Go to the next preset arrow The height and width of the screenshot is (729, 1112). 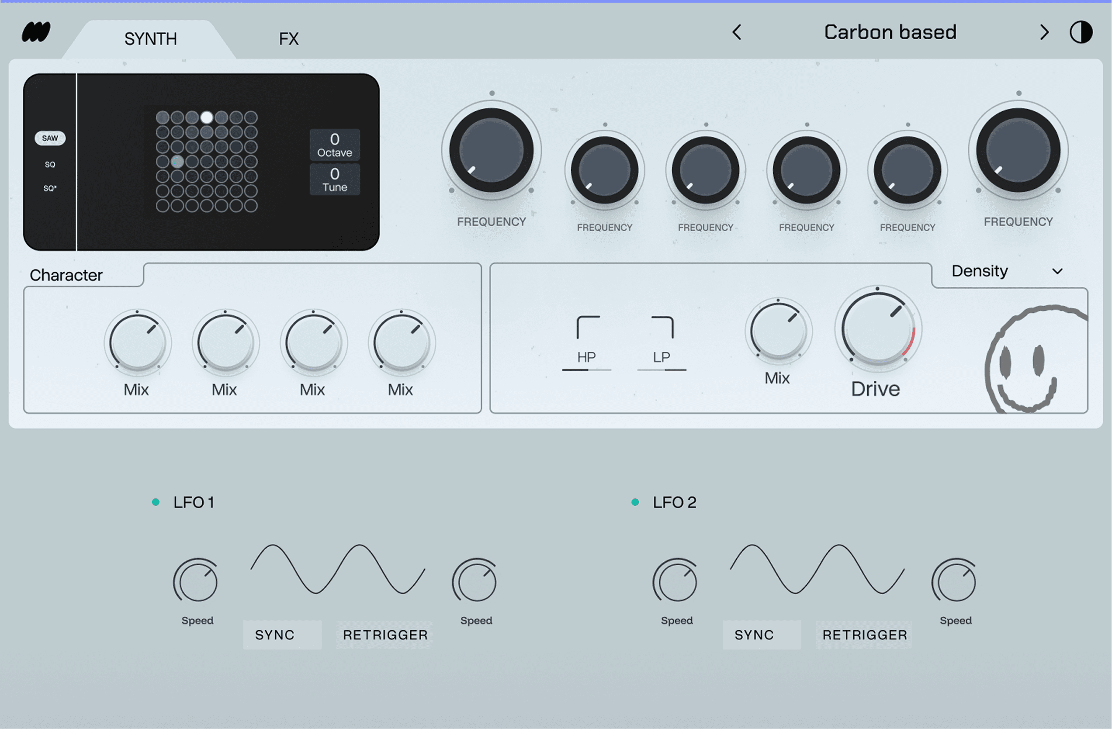pyautogui.click(x=1044, y=32)
